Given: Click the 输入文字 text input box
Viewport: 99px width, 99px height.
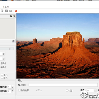Looking at the screenshot, I should [x=63, y=85].
